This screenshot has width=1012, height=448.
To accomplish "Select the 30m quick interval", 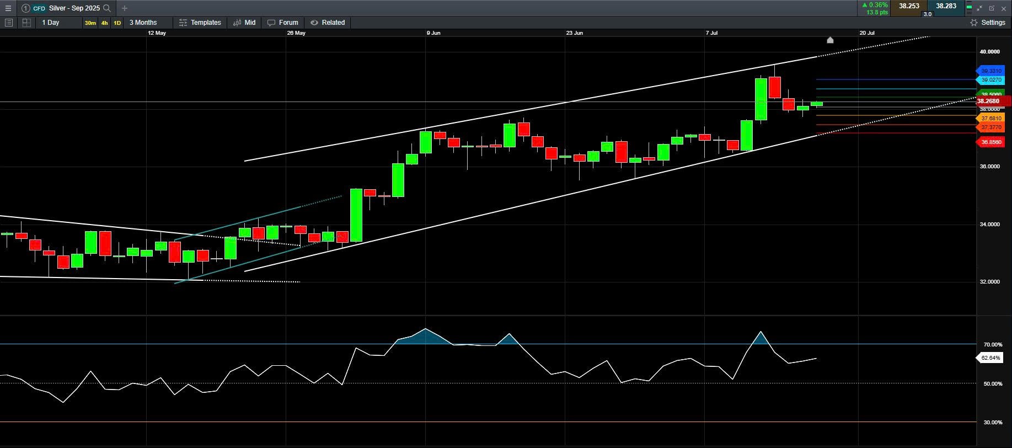I will pos(90,23).
